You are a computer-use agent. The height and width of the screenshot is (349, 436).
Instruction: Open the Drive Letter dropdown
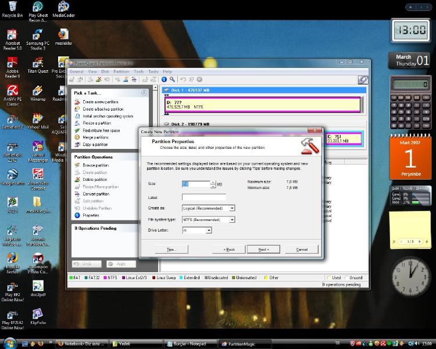[x=209, y=230]
